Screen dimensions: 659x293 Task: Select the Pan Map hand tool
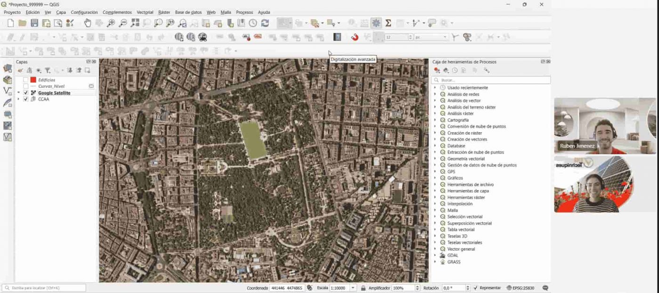[88, 23]
